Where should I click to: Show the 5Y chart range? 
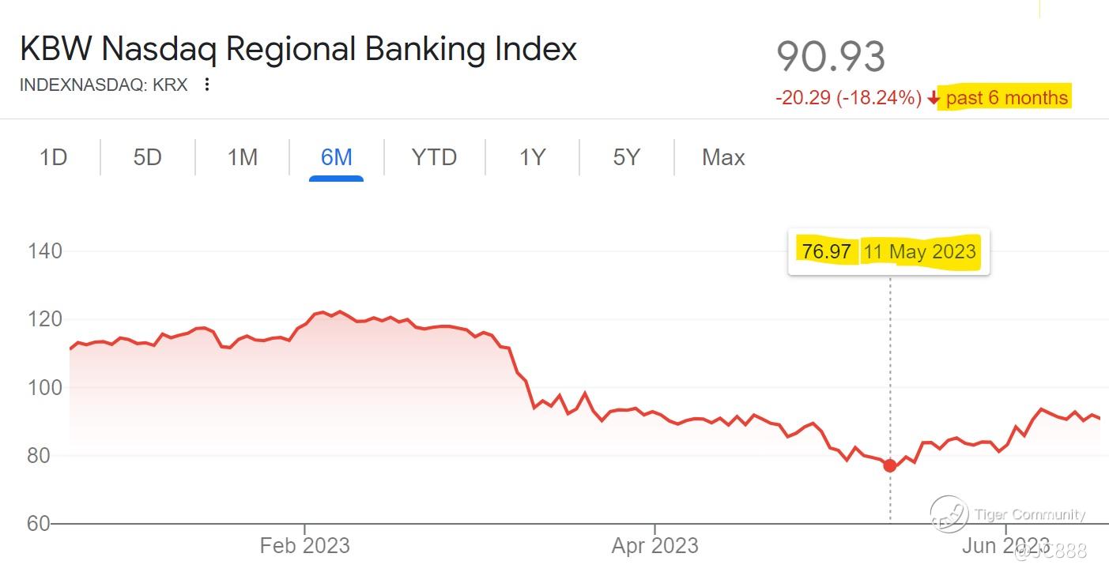626,157
